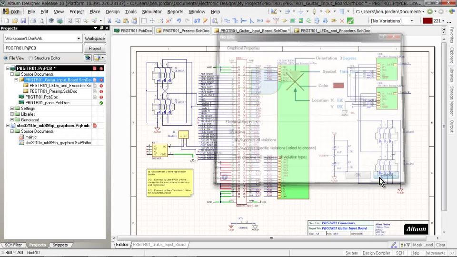
Task: Open the File menu
Action: coord(31,11)
